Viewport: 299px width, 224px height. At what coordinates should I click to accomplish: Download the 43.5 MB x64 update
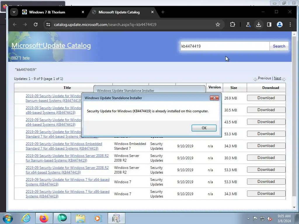click(x=266, y=122)
